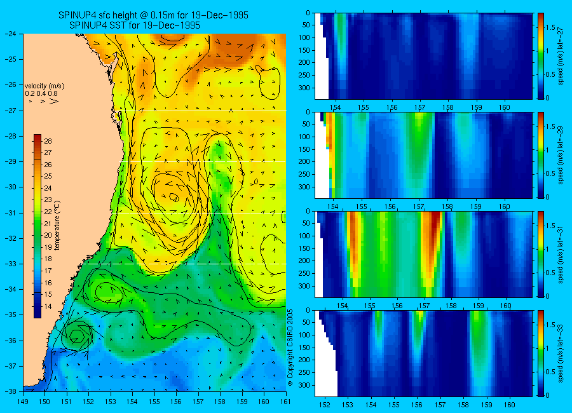
Task: Click the largest velocity legend arrow
Action: (x=53, y=102)
